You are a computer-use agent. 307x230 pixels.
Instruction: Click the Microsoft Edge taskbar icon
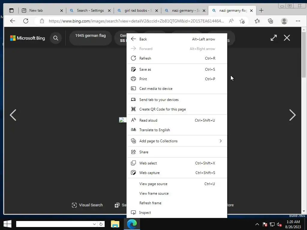pyautogui.click(x=132, y=224)
